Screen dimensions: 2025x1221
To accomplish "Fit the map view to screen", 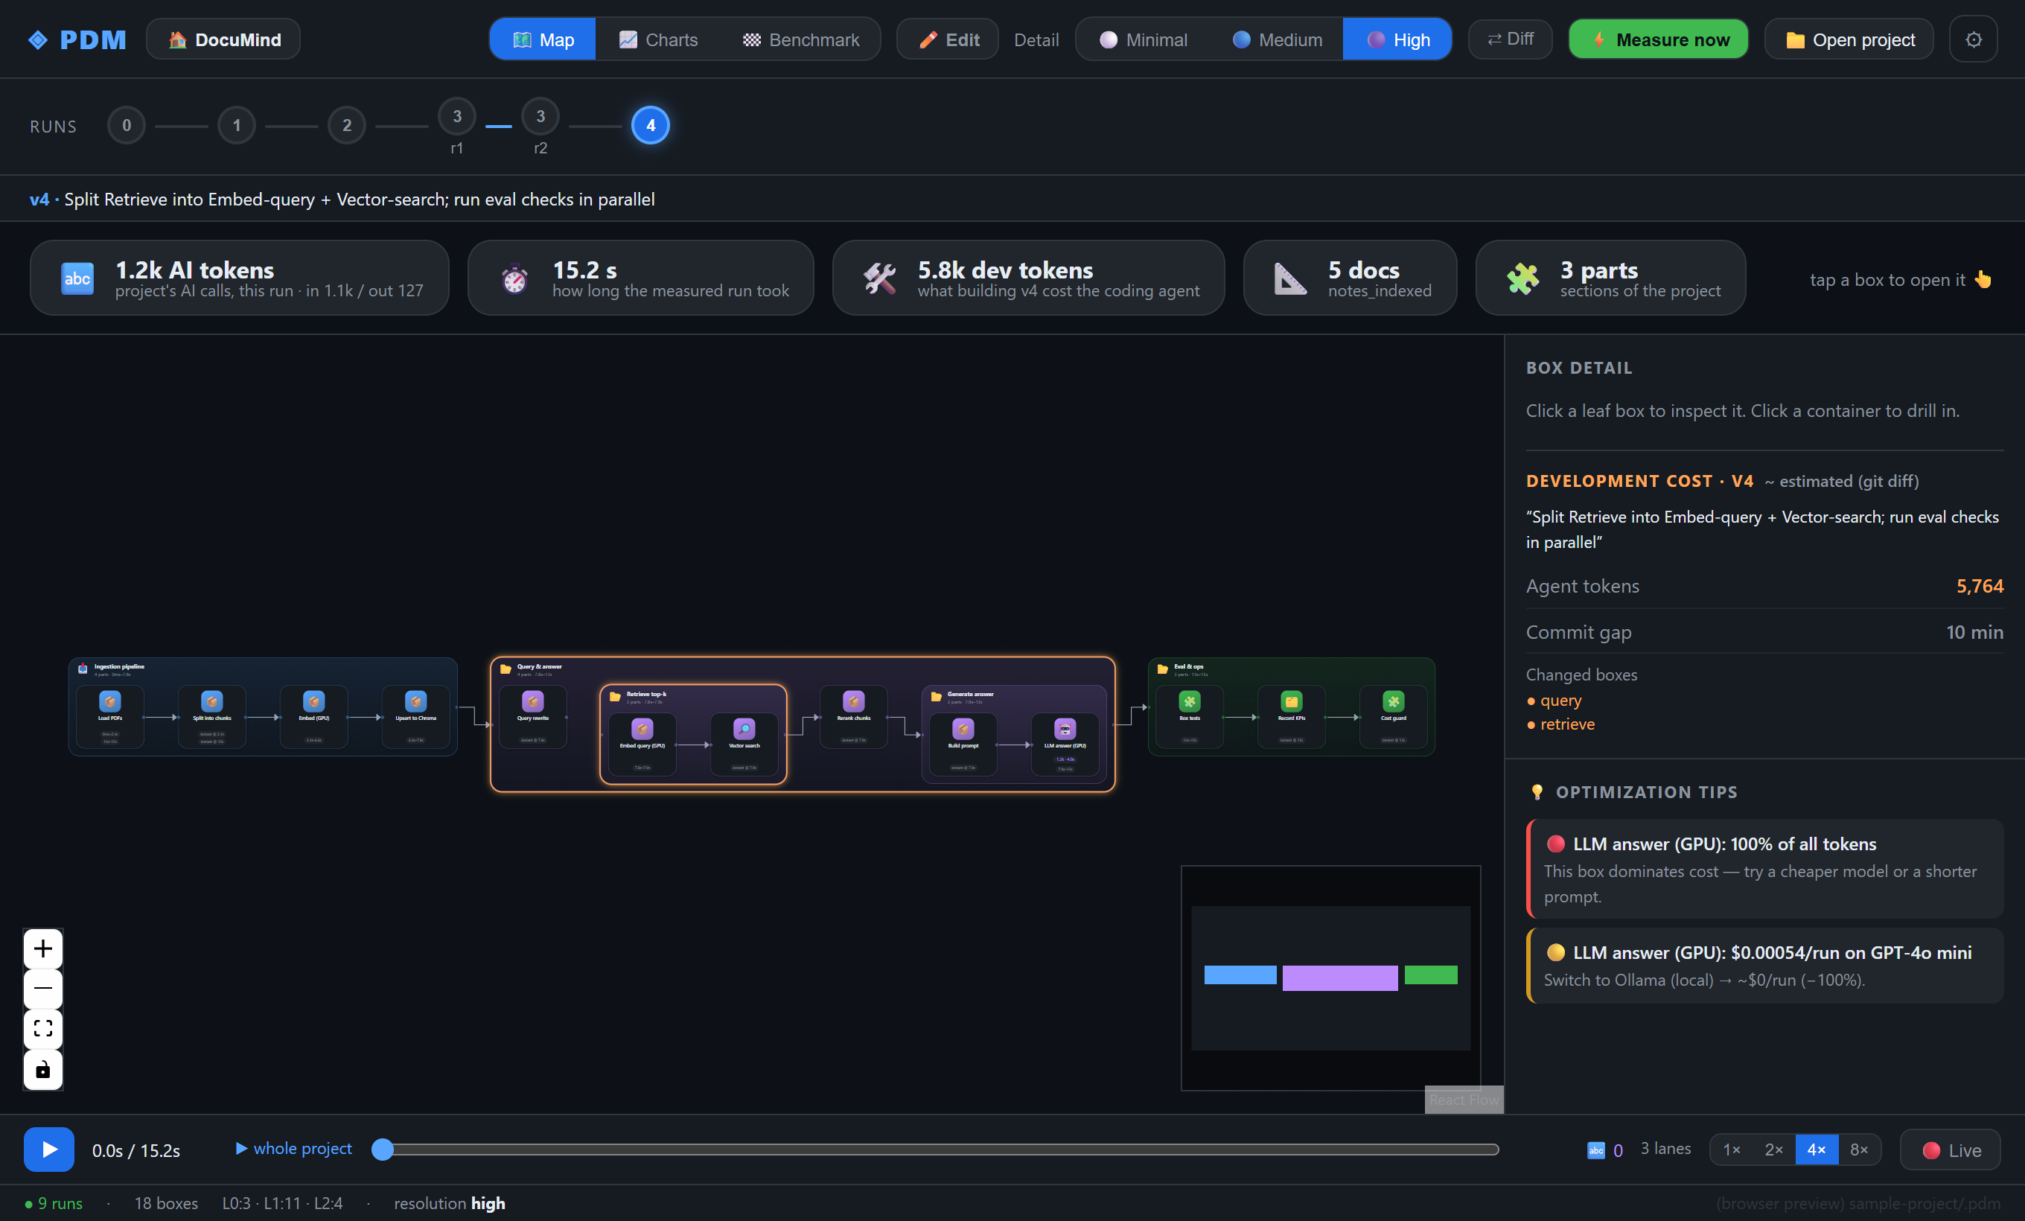I will point(42,1029).
